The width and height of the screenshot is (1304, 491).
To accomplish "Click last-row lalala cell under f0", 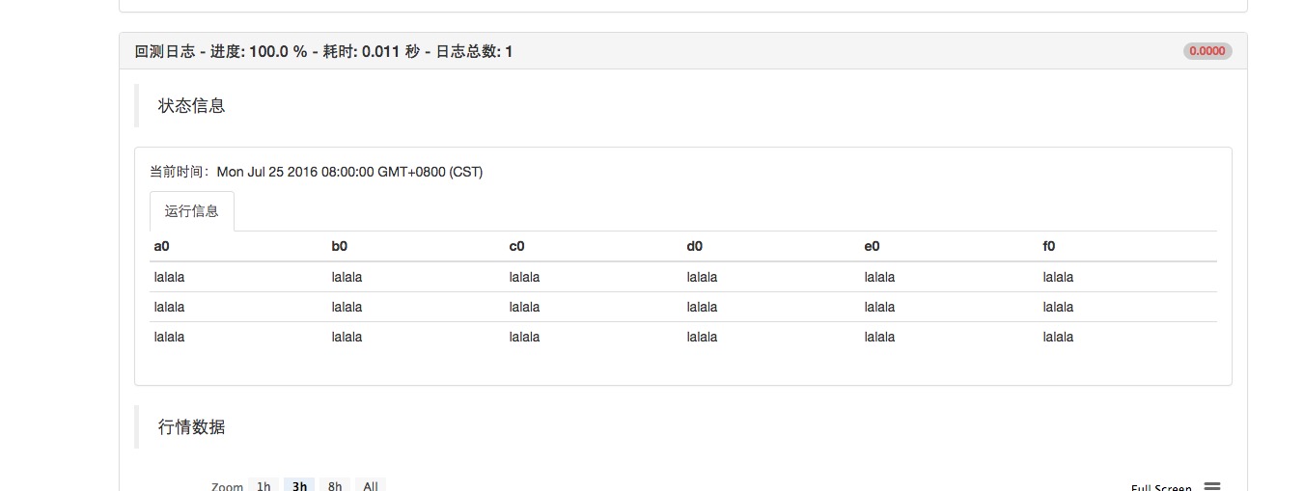I will click(1058, 337).
